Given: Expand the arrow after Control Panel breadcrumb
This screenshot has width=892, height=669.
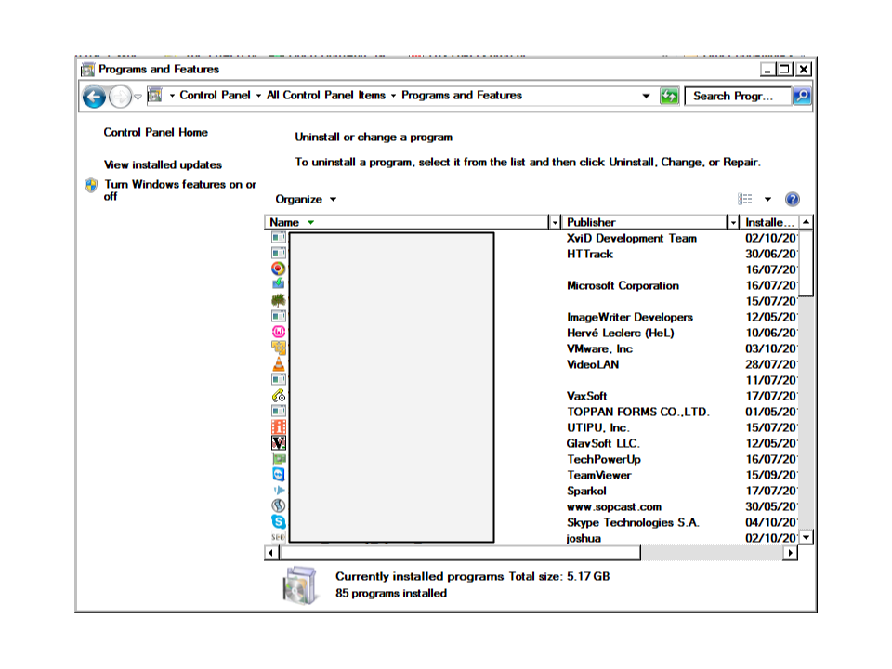Looking at the screenshot, I should 258,96.
